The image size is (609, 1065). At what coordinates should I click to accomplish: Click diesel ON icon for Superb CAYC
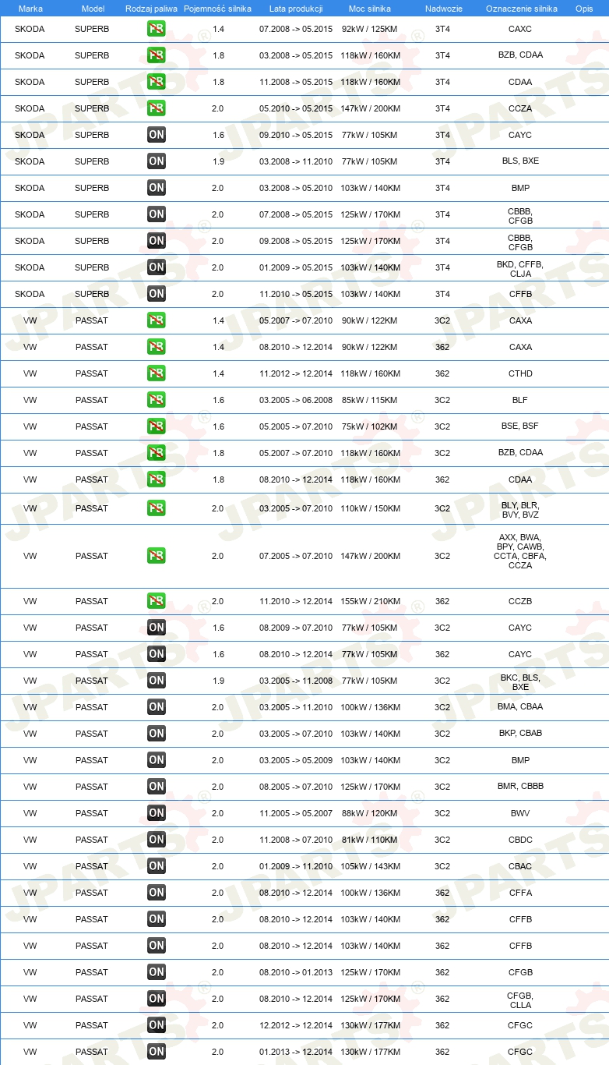click(157, 135)
